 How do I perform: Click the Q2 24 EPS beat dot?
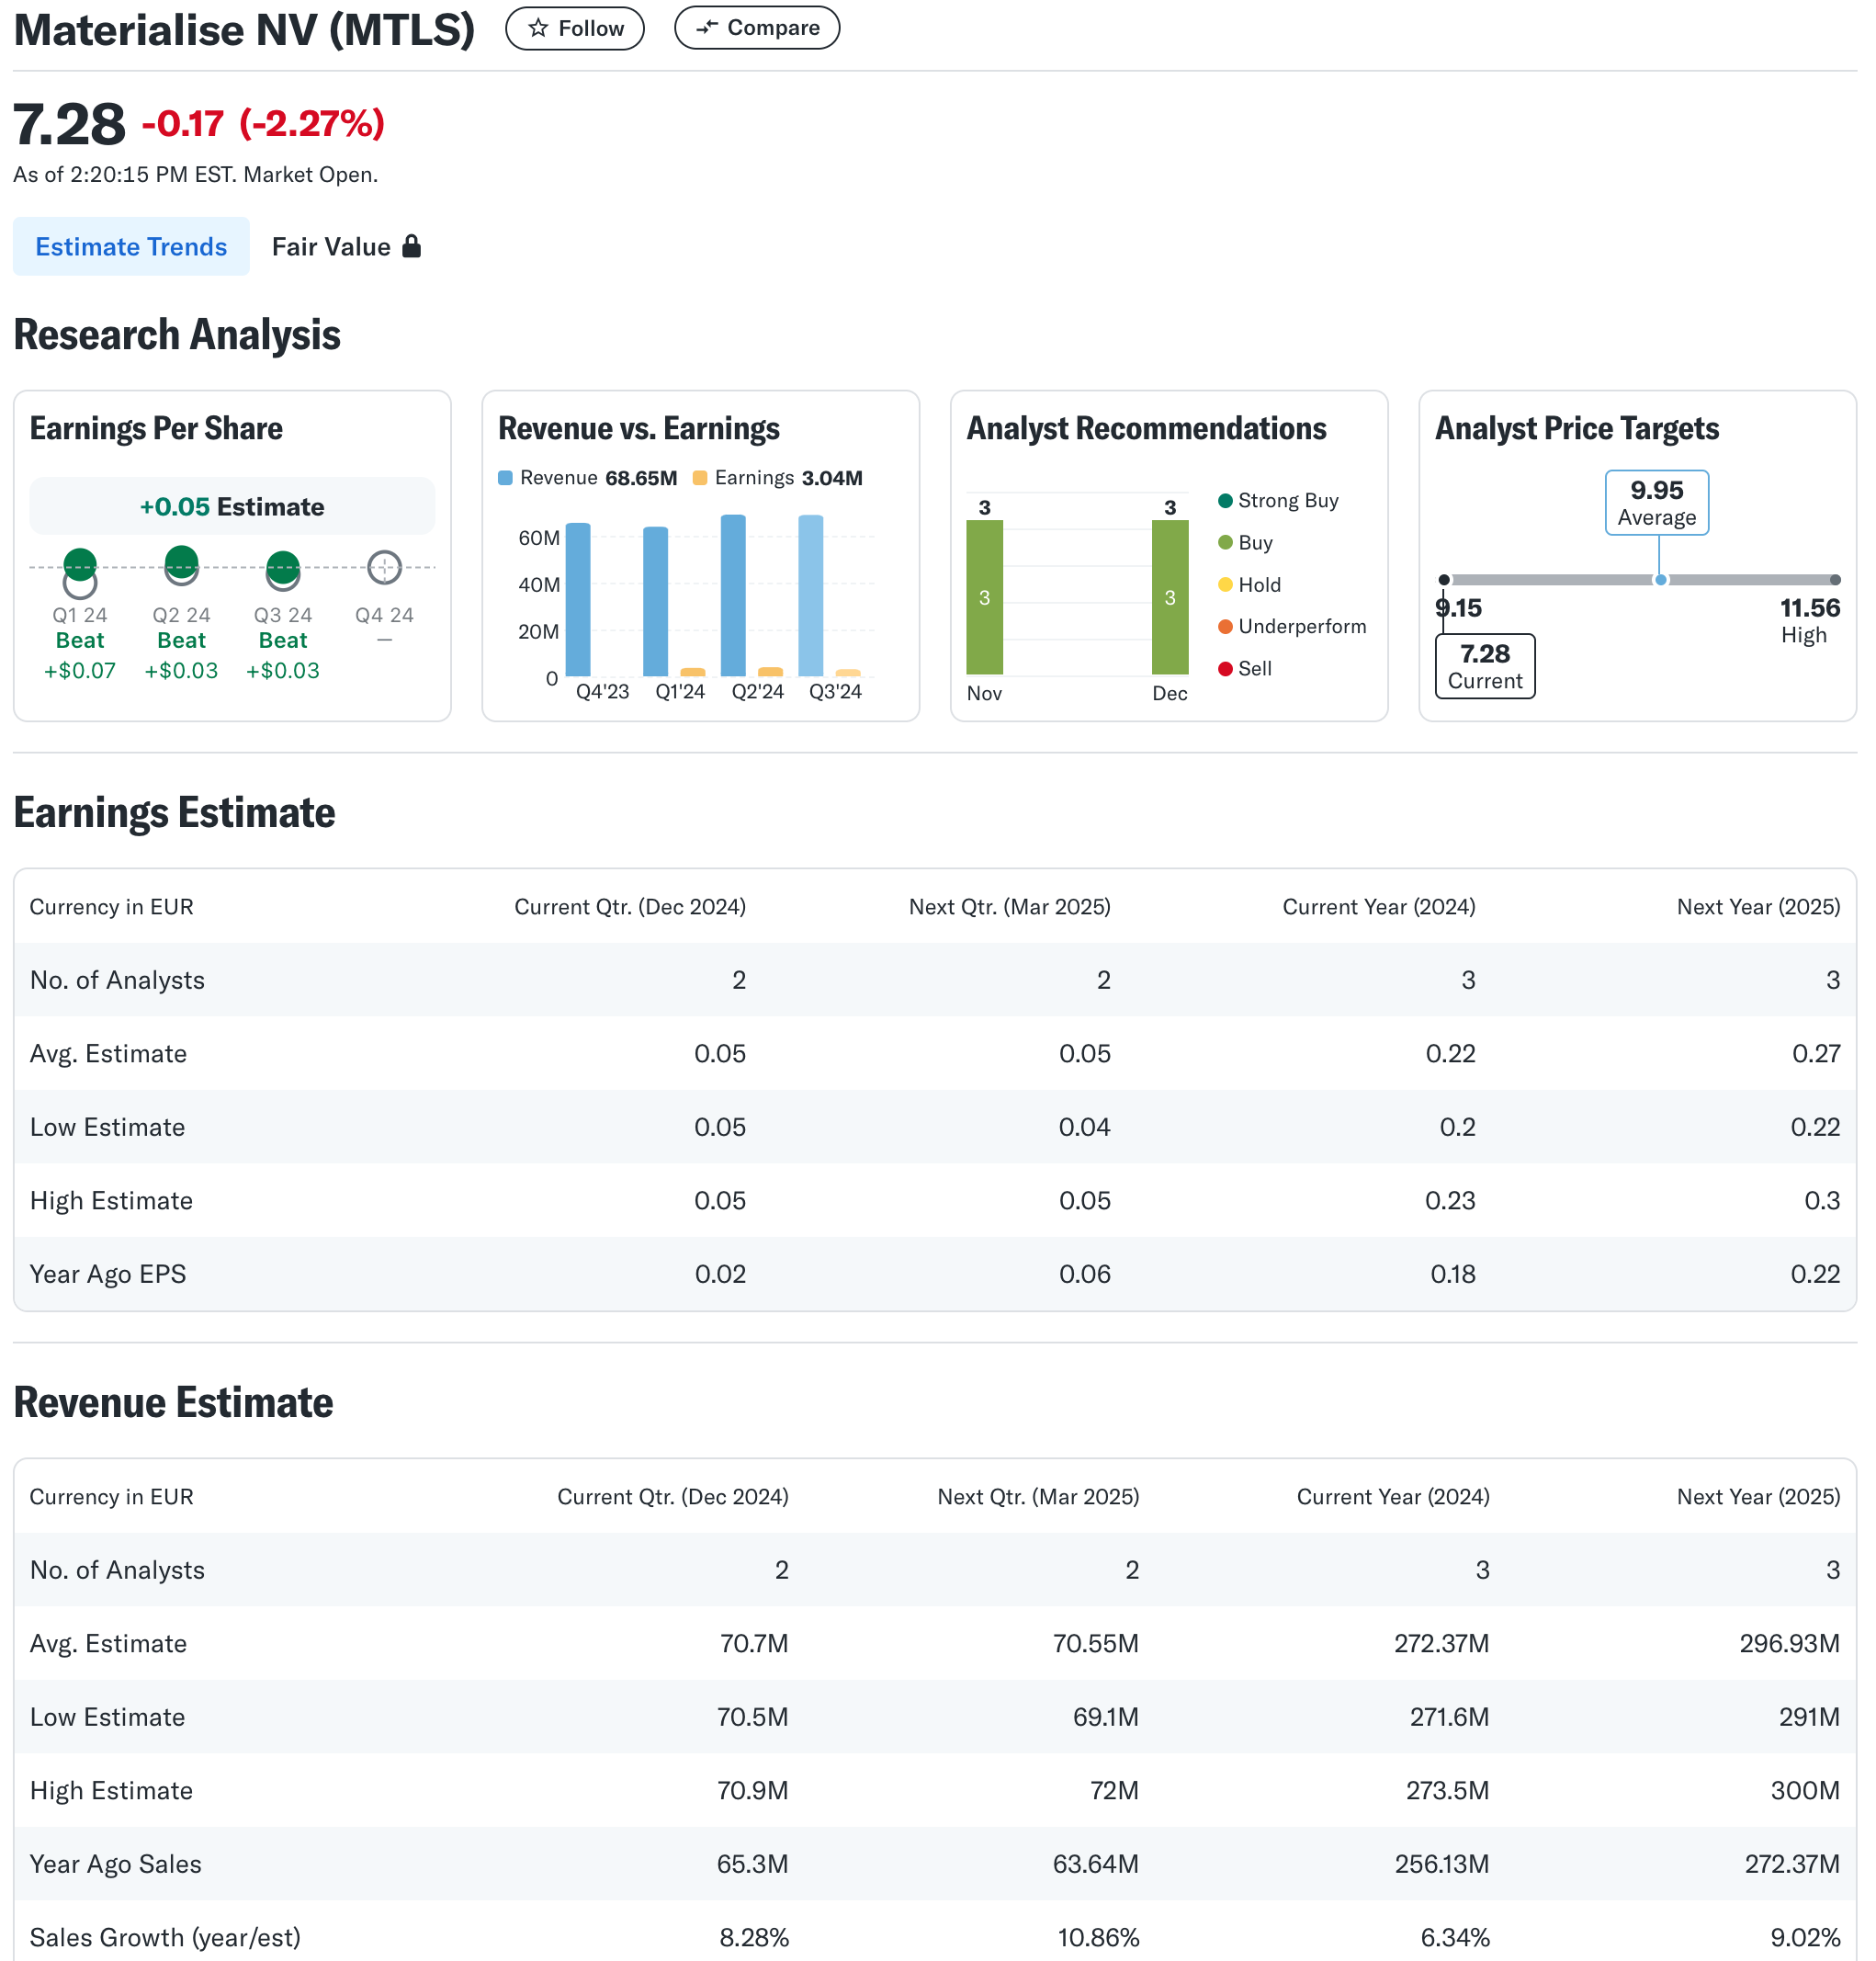point(181,561)
